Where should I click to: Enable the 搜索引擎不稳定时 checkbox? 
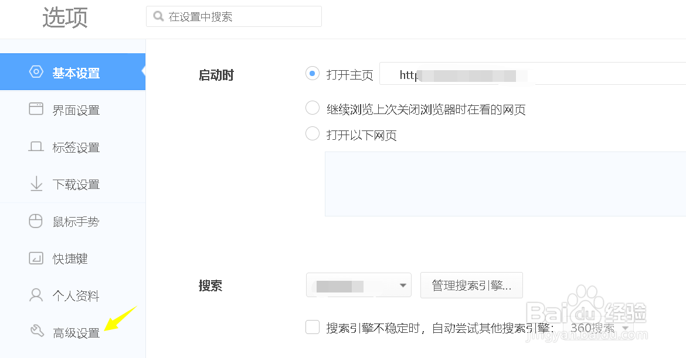tap(313, 326)
